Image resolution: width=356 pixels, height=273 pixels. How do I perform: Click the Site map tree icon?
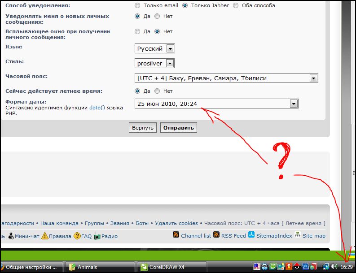[x=297, y=235]
